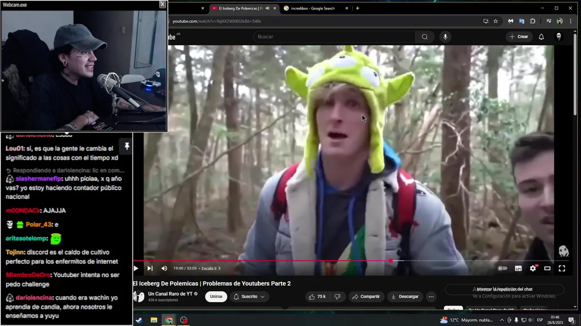Skip to the next video
This screenshot has height=326, width=581.
coord(150,268)
